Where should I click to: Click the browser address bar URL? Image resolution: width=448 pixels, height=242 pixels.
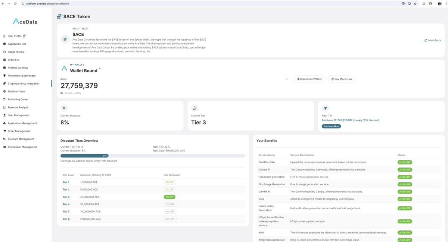click(47, 3)
